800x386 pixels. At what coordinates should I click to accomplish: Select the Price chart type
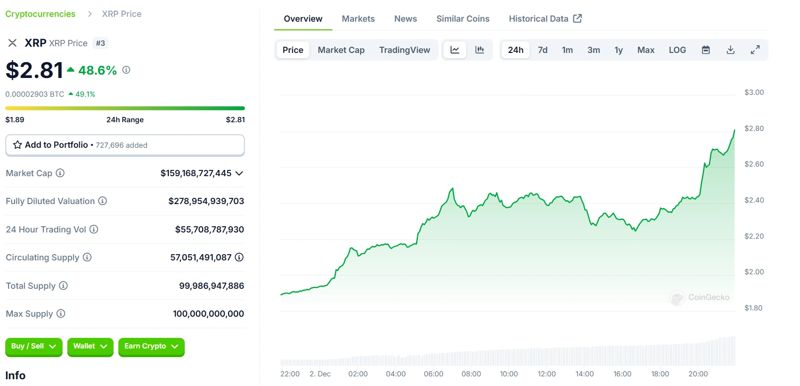pos(293,50)
